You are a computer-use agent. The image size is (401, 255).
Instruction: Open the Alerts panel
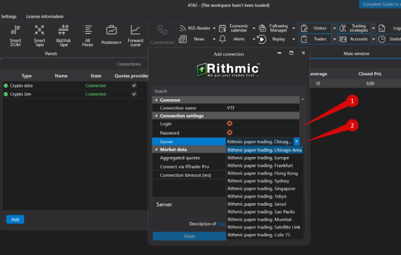234,39
